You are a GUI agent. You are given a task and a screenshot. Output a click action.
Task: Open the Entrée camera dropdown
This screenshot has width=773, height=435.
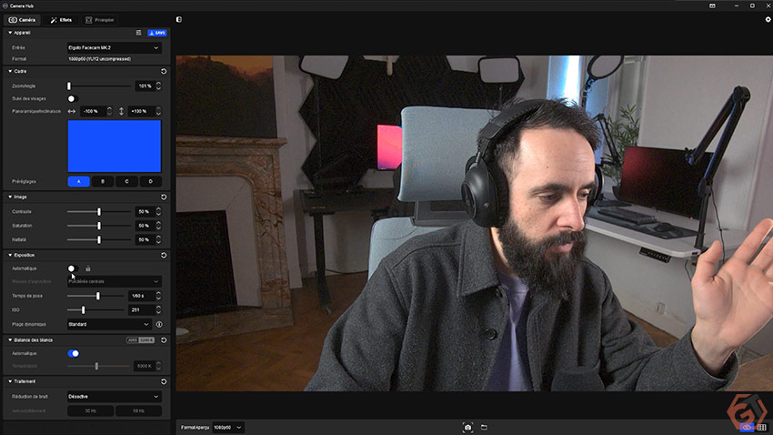(114, 48)
